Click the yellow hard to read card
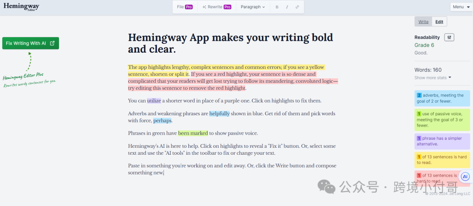 tap(442, 160)
